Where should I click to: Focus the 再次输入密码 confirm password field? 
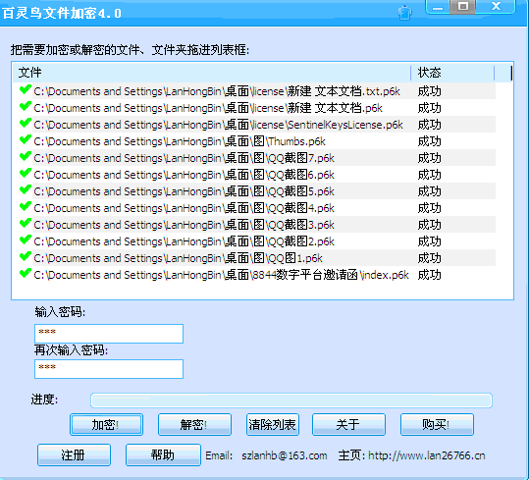(x=109, y=369)
